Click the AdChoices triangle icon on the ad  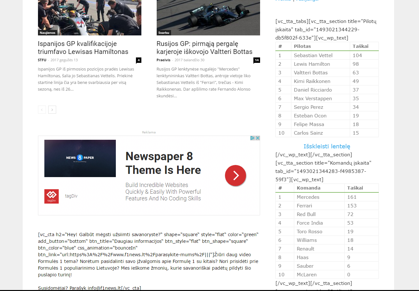pos(252,138)
